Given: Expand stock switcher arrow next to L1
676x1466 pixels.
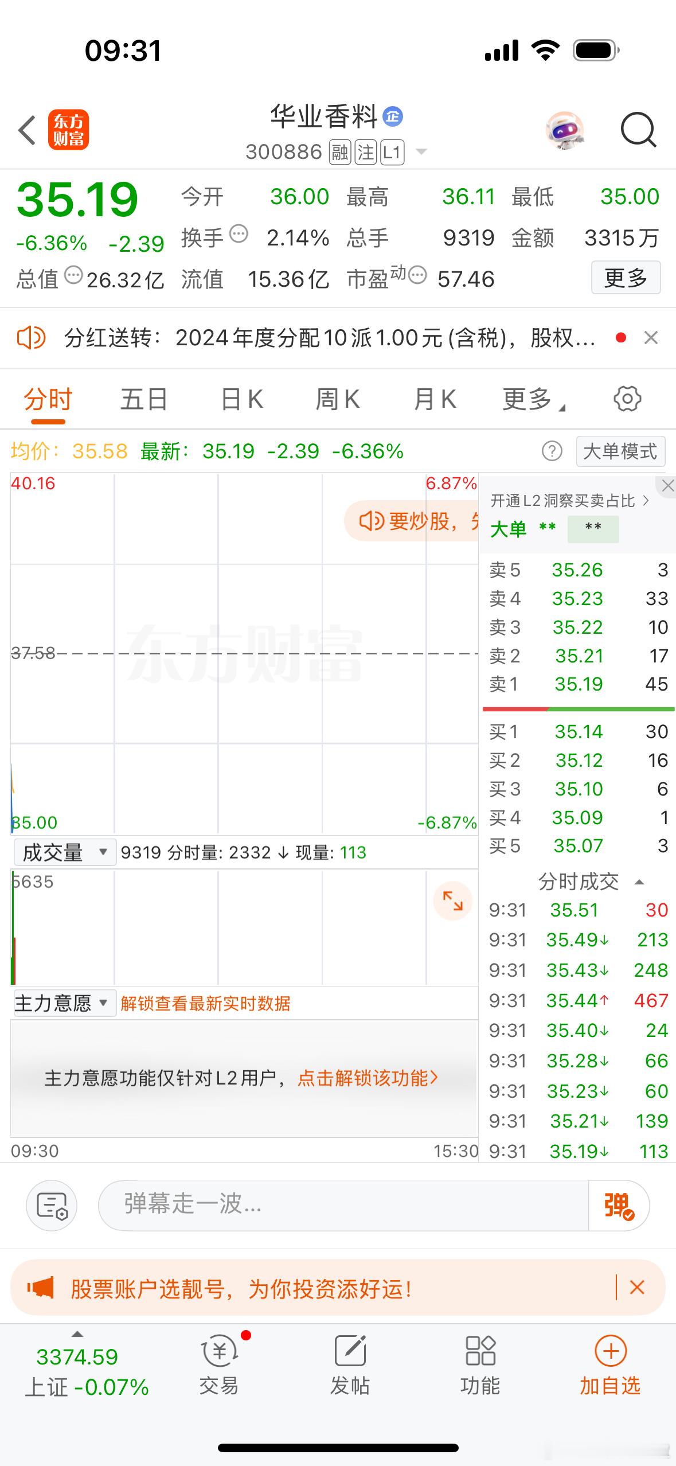Looking at the screenshot, I should pos(421,152).
